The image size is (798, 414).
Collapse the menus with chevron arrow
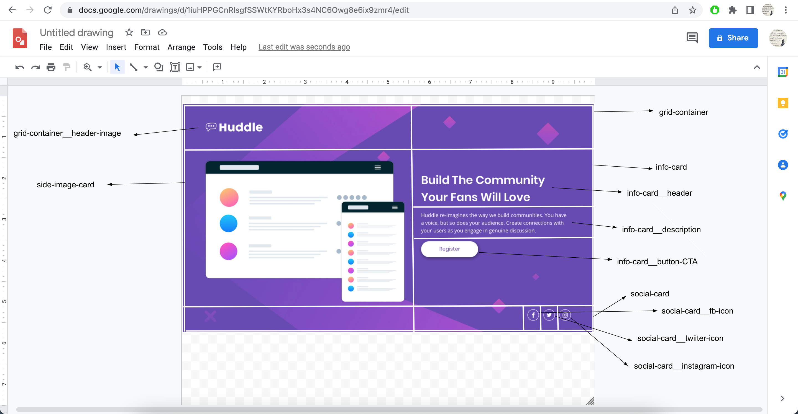tap(757, 67)
